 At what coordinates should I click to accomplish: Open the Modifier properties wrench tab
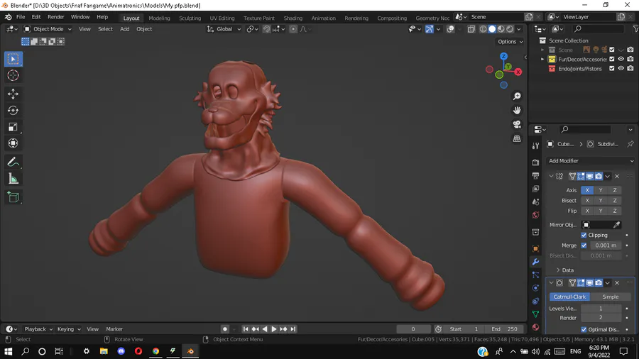535,262
